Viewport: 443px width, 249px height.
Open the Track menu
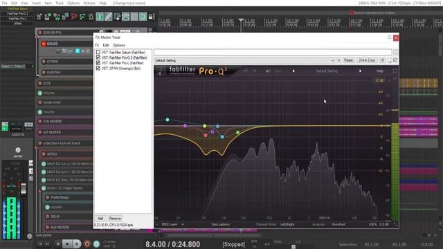[x=60, y=3]
